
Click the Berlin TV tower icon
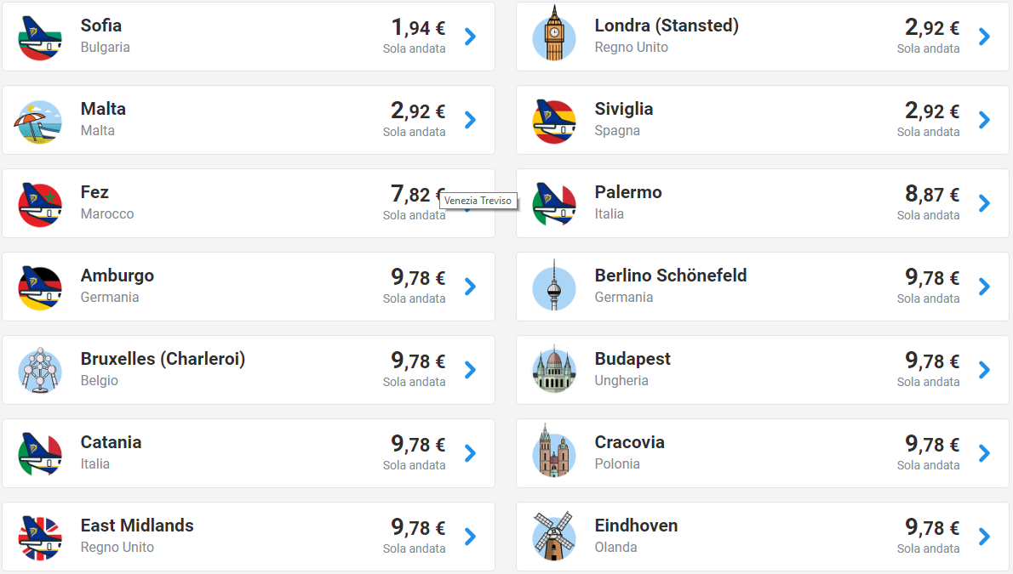pyautogui.click(x=553, y=287)
